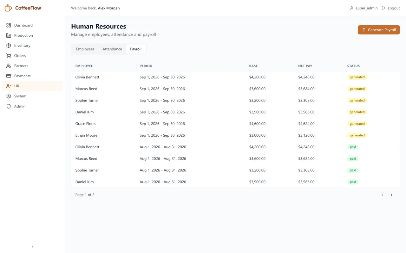Click the dollar sign icon on Generate Payroll
This screenshot has height=253, width=406.
[364, 30]
